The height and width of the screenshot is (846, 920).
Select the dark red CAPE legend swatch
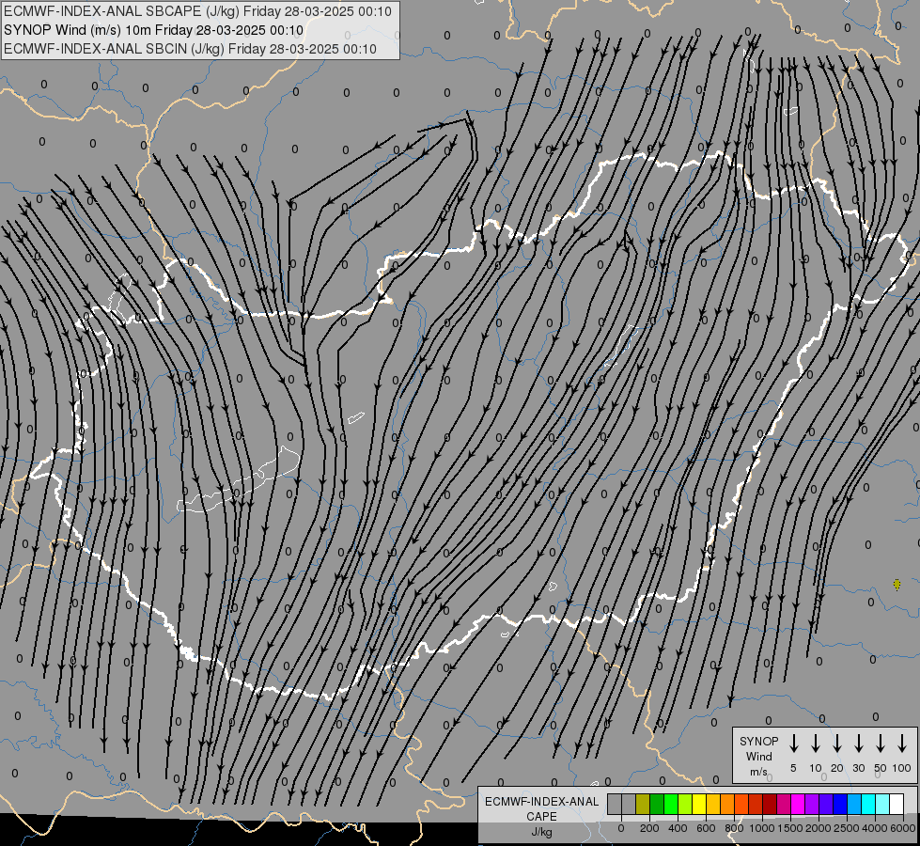point(770,804)
